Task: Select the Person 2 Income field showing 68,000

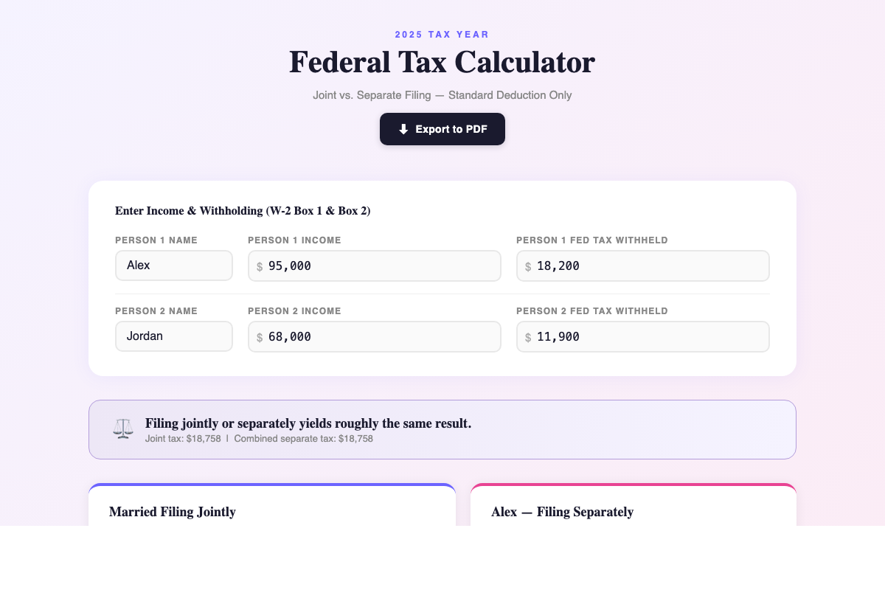Action: (x=374, y=336)
